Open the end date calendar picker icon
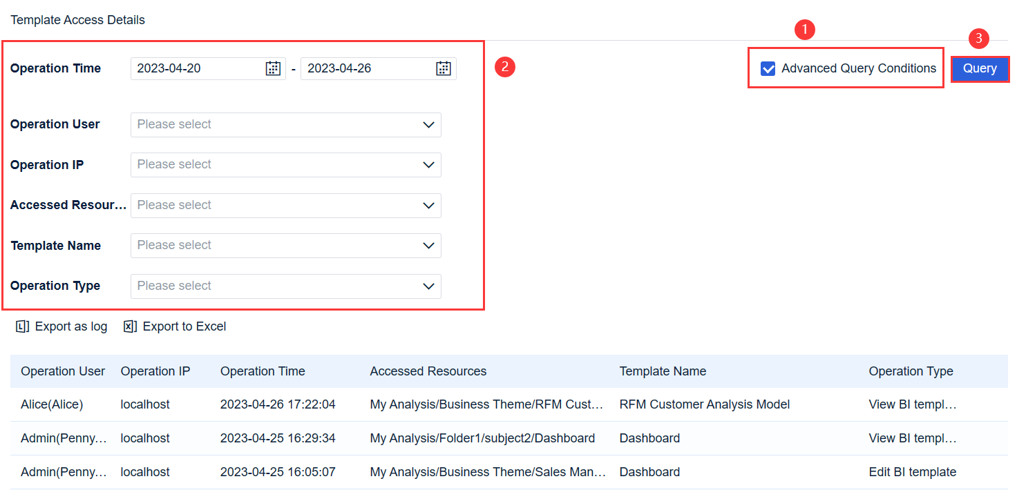1017x490 pixels. 443,68
